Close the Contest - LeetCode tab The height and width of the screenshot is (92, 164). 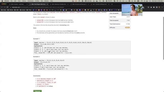pyautogui.click(x=27, y=4)
